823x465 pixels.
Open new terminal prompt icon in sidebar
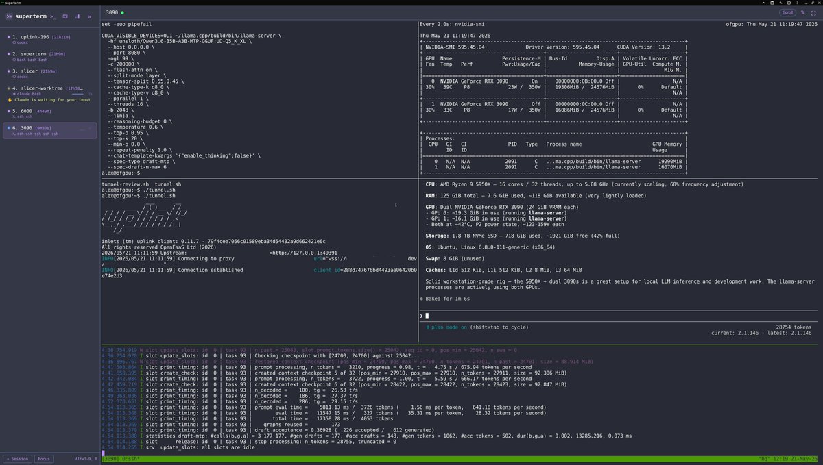click(x=53, y=16)
